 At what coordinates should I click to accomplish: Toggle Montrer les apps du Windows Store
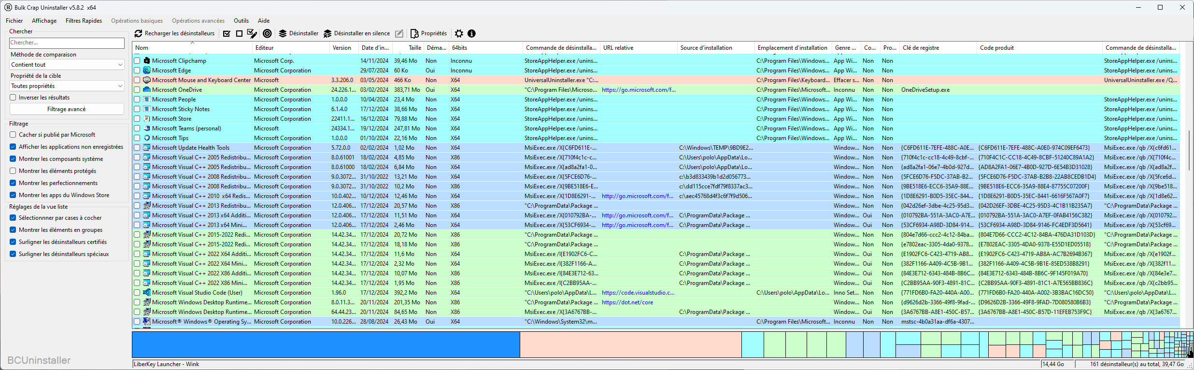click(13, 195)
